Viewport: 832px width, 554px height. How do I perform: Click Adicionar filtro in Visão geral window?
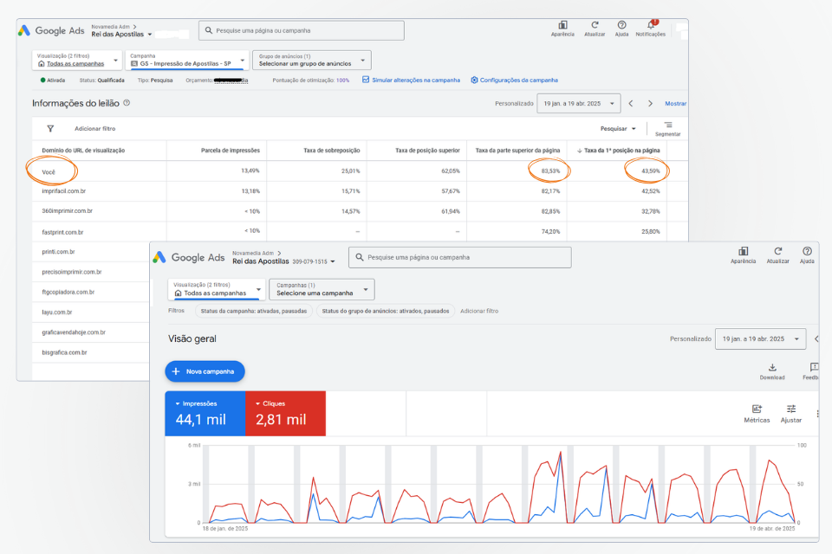pyautogui.click(x=479, y=312)
